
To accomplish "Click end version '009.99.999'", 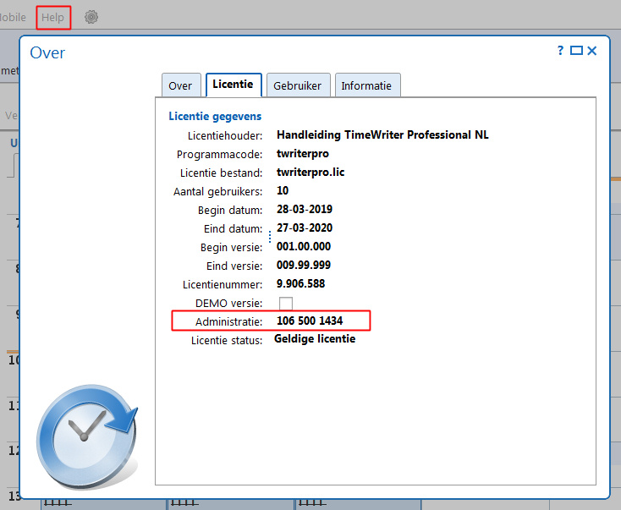I will (x=304, y=266).
